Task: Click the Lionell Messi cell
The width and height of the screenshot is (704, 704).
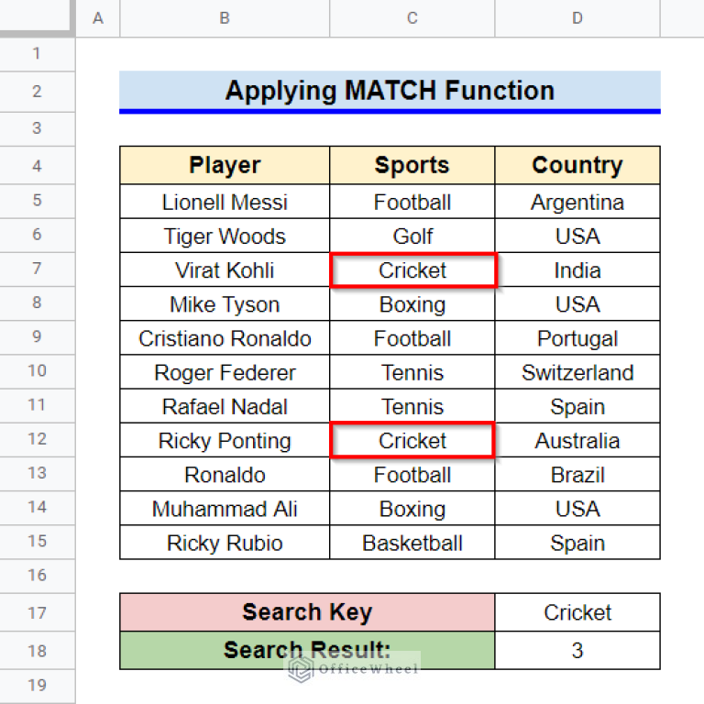Action: (x=225, y=203)
